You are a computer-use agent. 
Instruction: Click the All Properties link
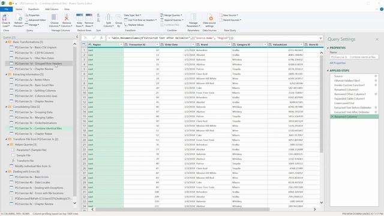(x=337, y=63)
